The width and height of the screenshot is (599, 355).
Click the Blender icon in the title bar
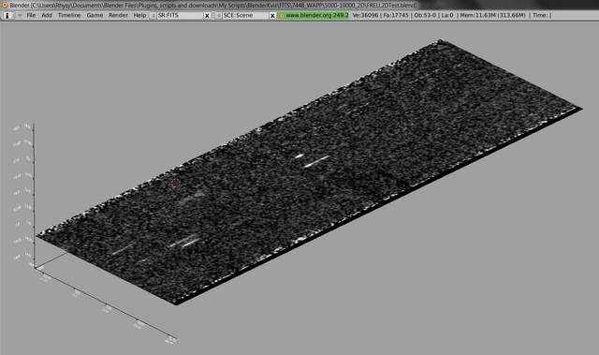5,5
